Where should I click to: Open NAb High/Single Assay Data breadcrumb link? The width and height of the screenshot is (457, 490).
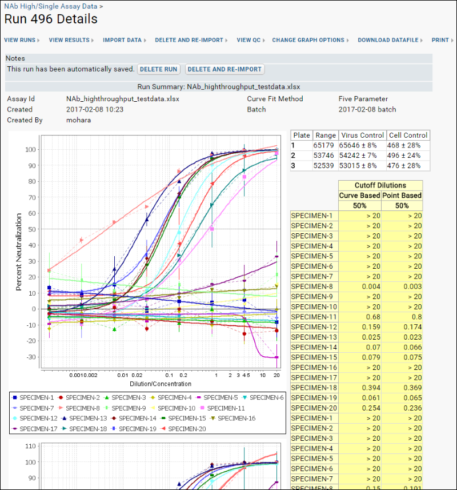[51, 6]
